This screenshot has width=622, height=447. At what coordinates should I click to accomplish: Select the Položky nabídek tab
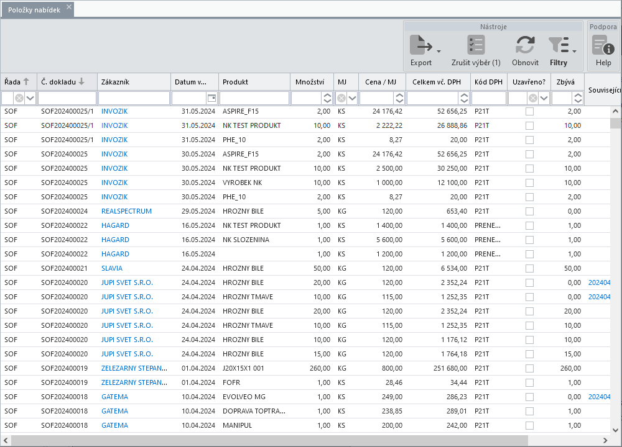34,10
